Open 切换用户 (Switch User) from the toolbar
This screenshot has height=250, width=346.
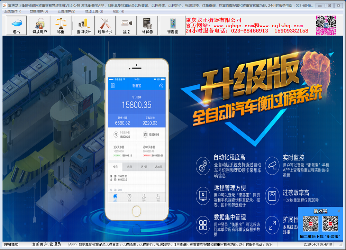tap(40, 26)
